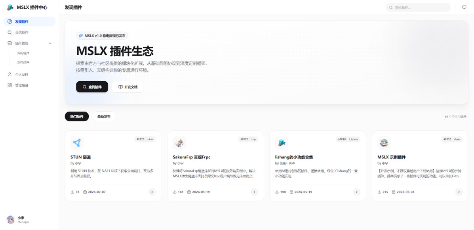Click the download icon next to 215
The height and width of the screenshot is (230, 474).
[x=379, y=192]
